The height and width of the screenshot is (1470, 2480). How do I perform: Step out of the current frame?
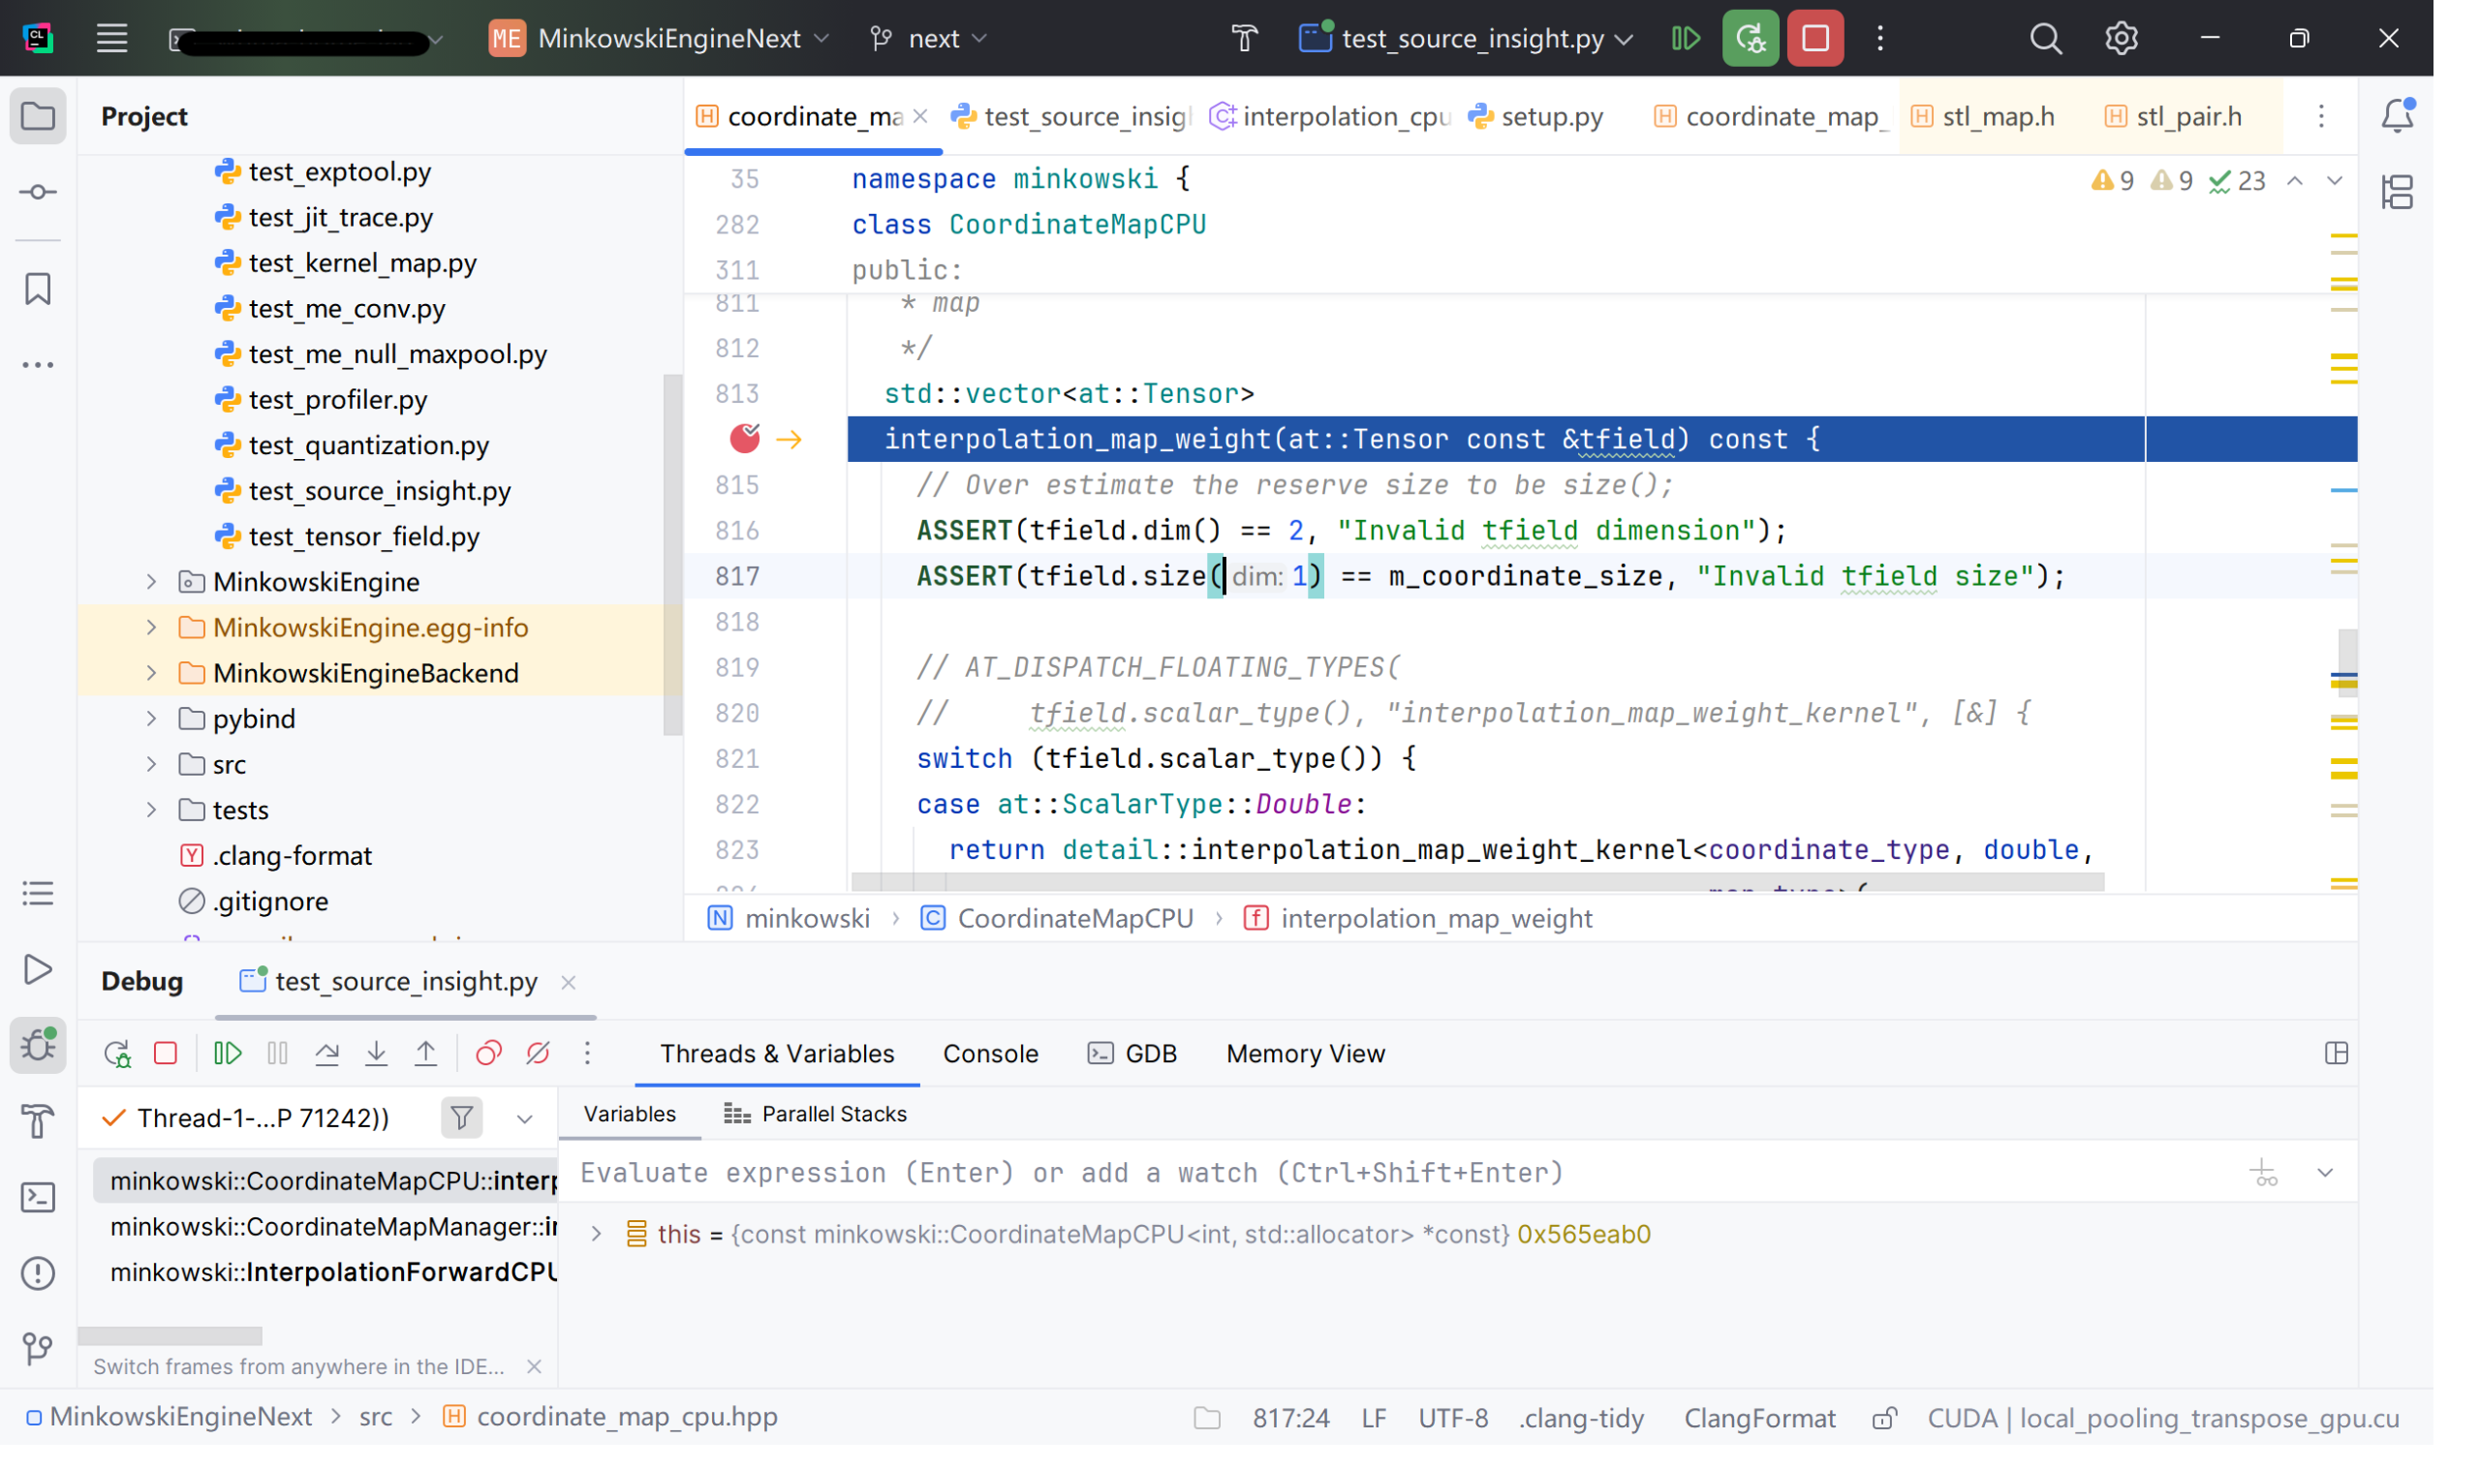(x=426, y=1053)
